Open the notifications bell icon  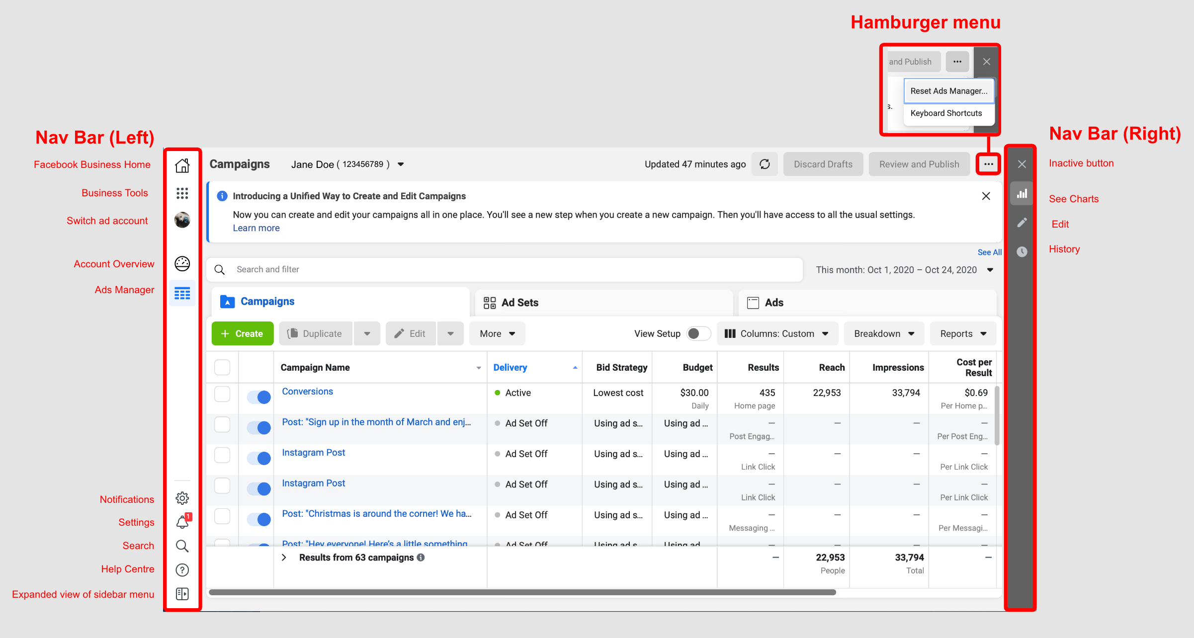(x=182, y=522)
